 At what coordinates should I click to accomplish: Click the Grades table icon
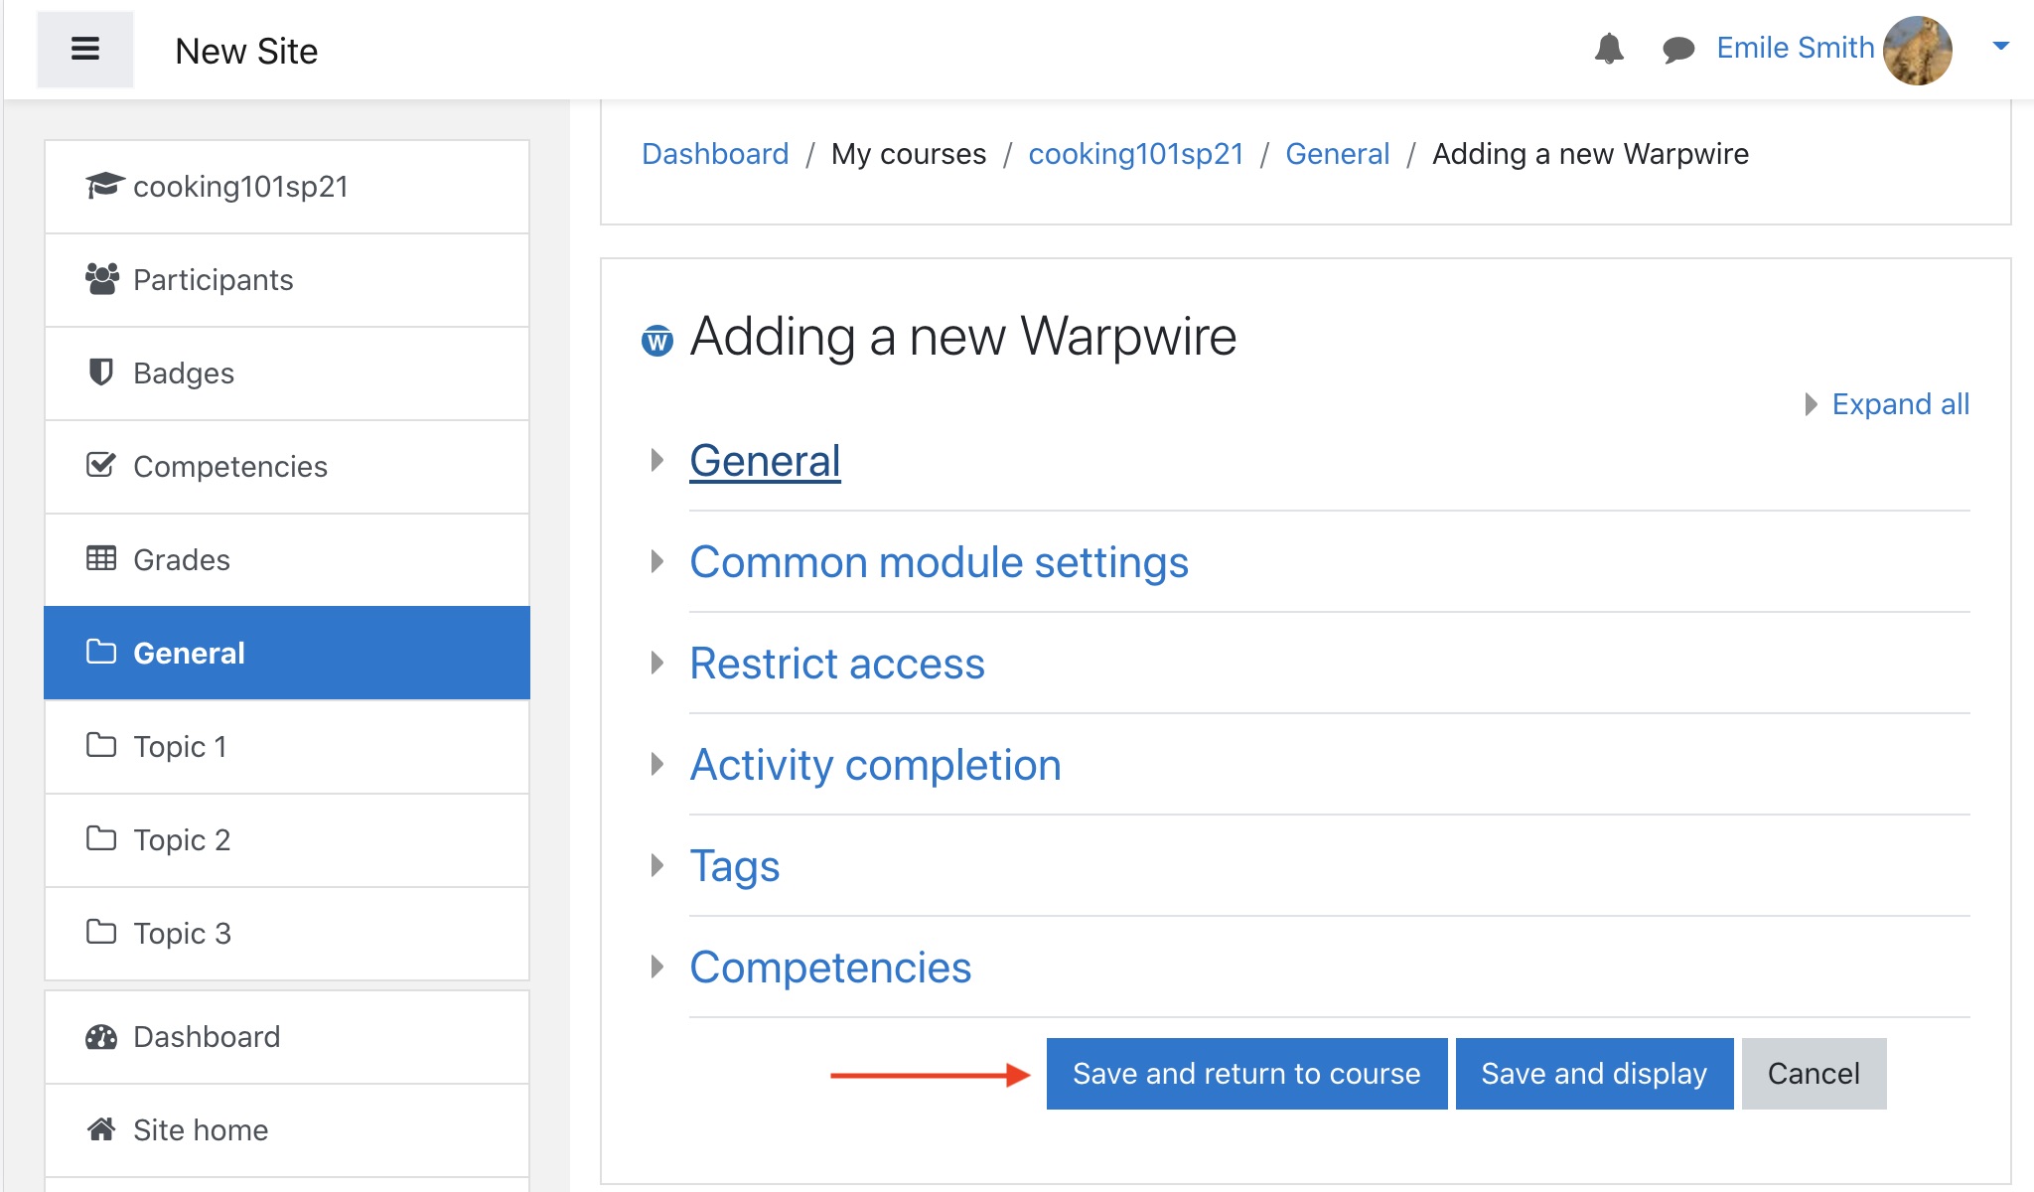tap(101, 558)
